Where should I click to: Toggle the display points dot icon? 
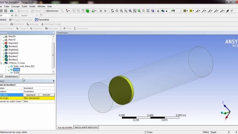coord(167,11)
